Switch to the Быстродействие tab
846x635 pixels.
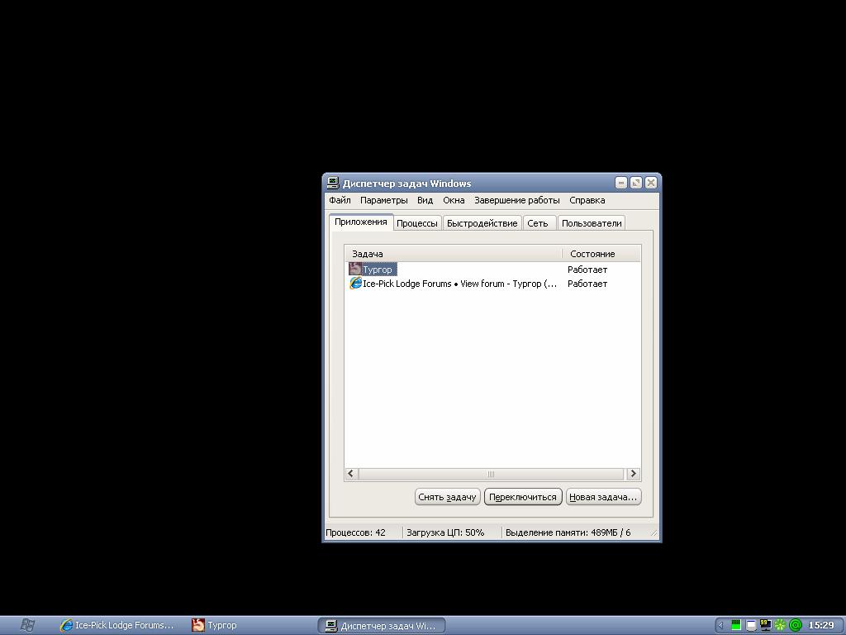click(x=482, y=223)
